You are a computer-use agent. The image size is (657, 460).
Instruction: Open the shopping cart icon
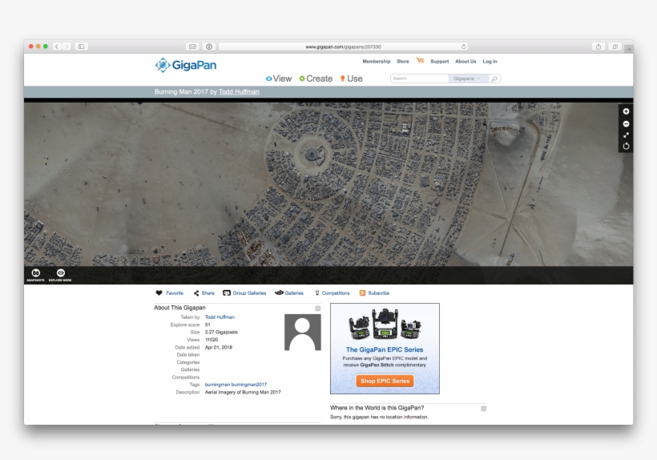(420, 61)
